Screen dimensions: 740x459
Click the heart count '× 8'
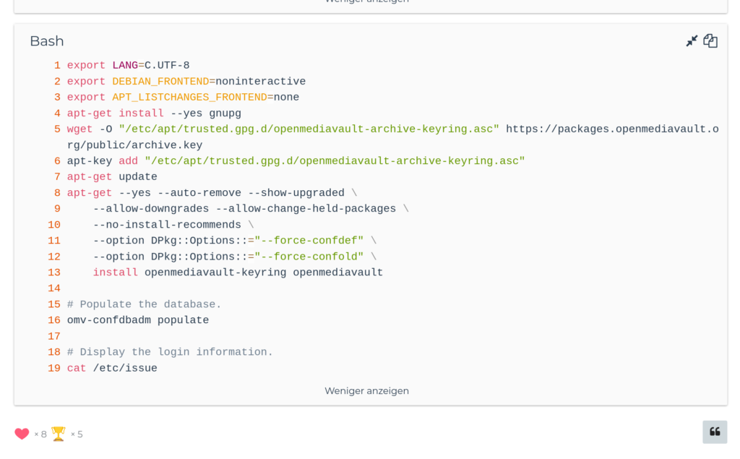pyautogui.click(x=40, y=434)
